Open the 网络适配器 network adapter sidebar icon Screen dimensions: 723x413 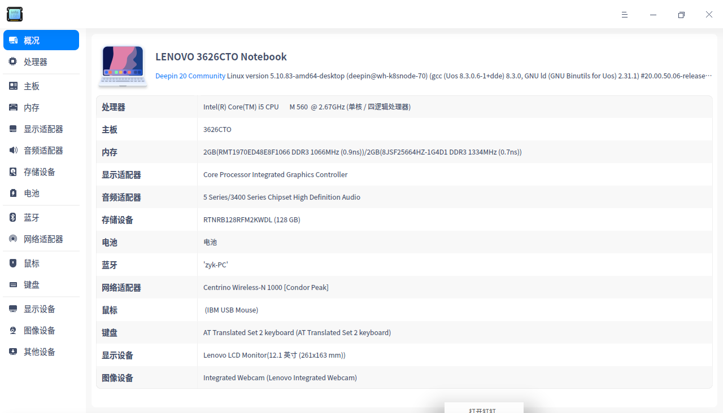point(13,239)
